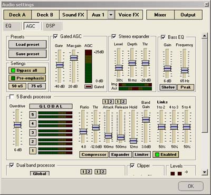Select band 2 button
The height and width of the screenshot is (195, 211).
[x=33, y=142]
